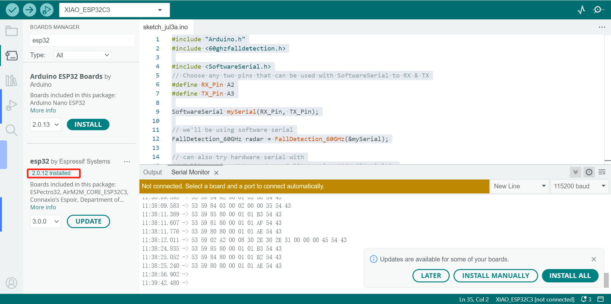The height and width of the screenshot is (304, 611).
Task: Open Library Manager books sidebar icon
Action: pos(11,80)
